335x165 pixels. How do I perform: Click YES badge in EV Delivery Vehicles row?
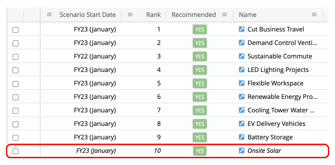pos(200,124)
